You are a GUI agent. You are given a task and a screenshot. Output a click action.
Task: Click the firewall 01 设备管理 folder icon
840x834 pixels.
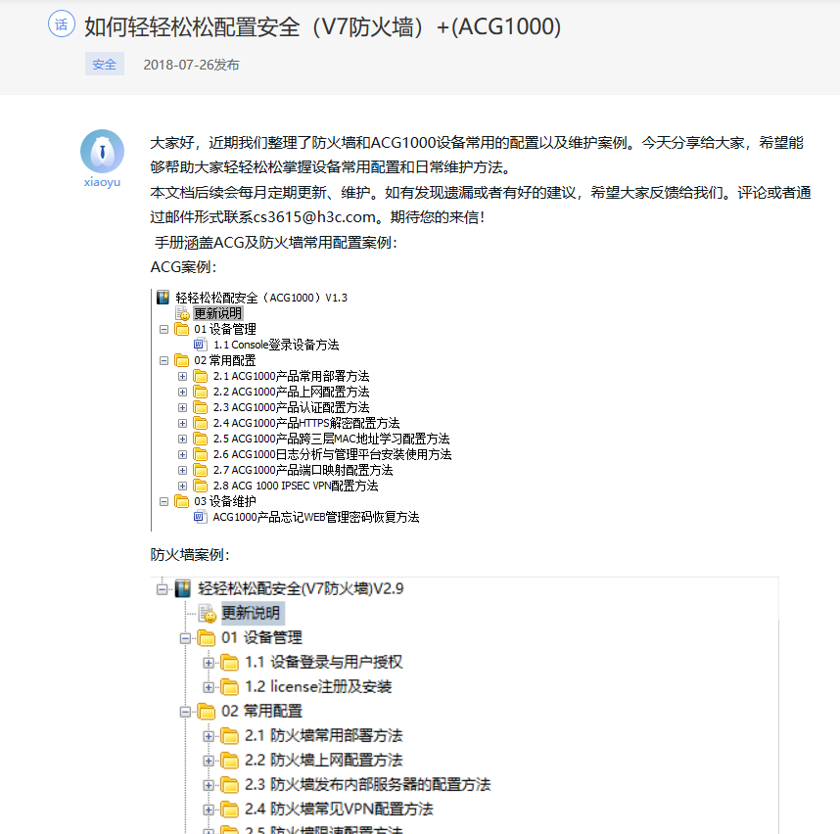coord(207,637)
